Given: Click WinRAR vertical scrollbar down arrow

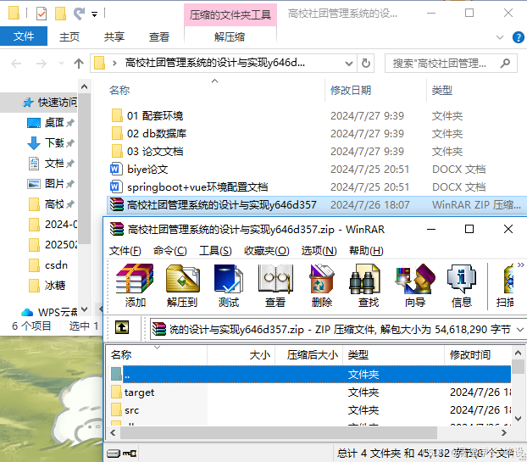Looking at the screenshot, I should click(x=518, y=419).
